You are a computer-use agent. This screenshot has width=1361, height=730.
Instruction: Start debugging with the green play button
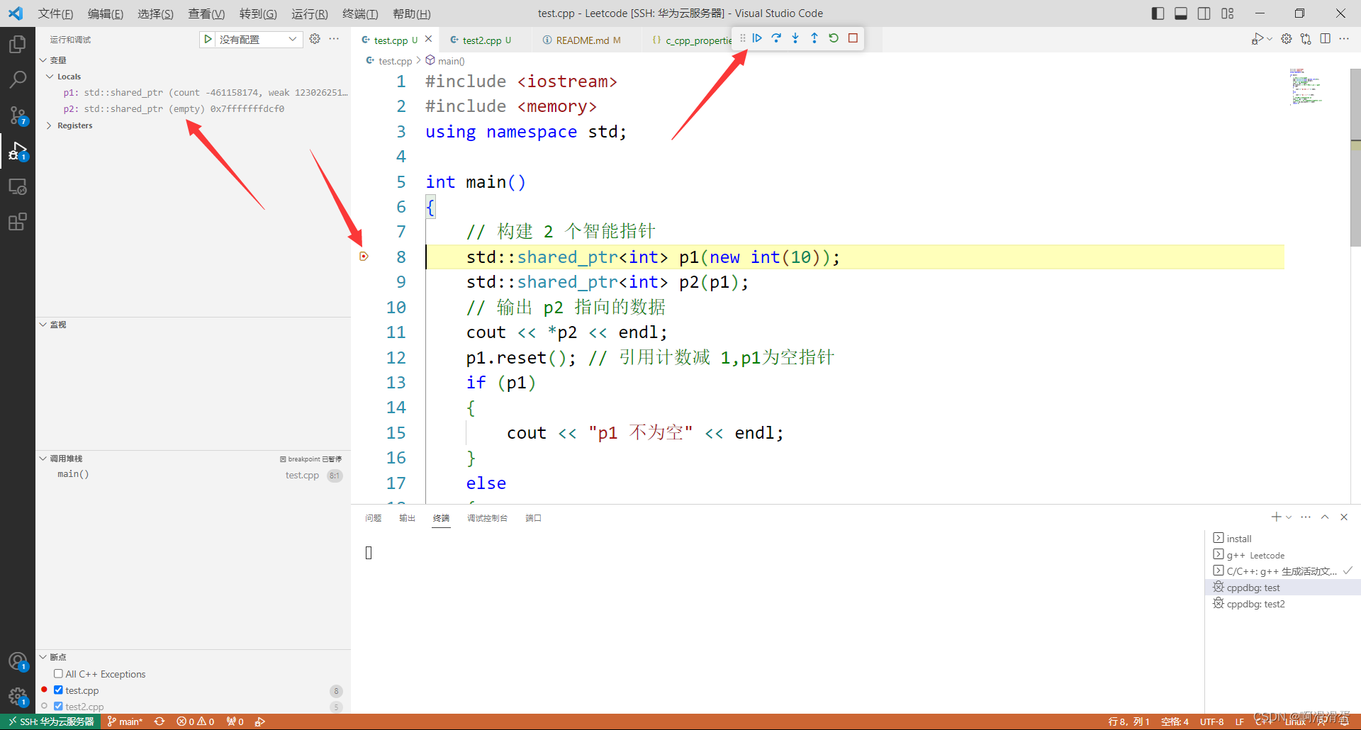[208, 39]
